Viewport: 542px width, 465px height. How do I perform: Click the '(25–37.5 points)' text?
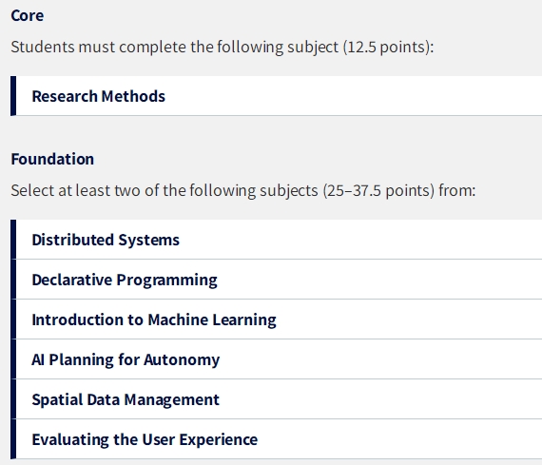coord(378,190)
